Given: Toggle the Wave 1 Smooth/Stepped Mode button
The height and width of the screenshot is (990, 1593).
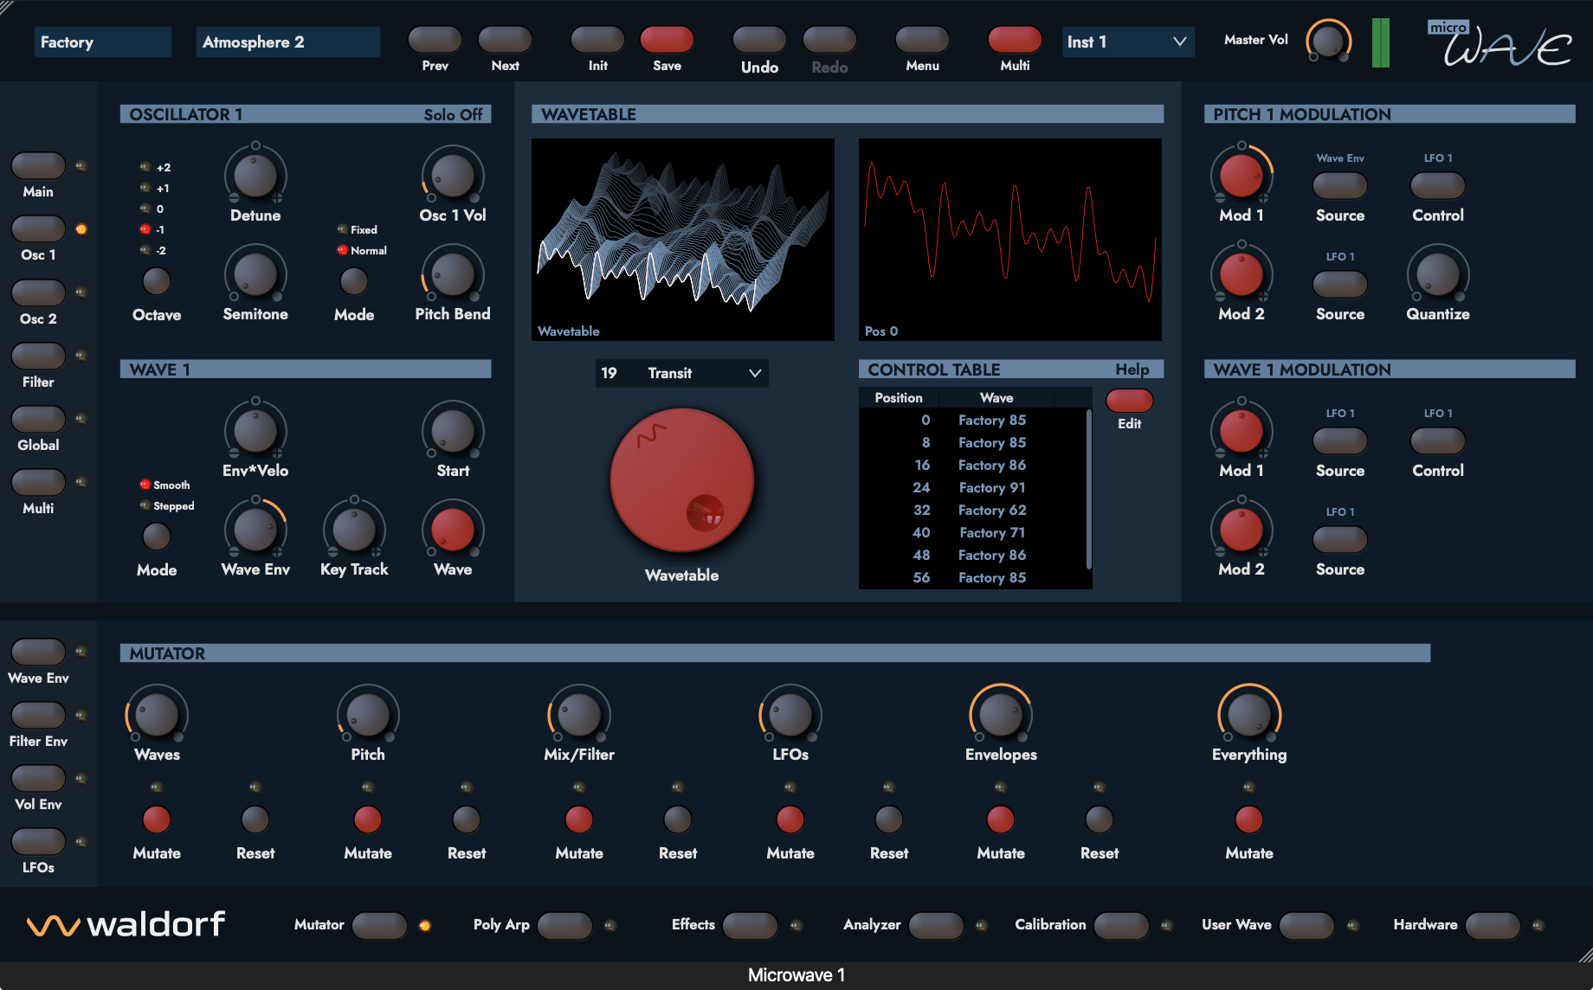Looking at the screenshot, I should 157,537.
